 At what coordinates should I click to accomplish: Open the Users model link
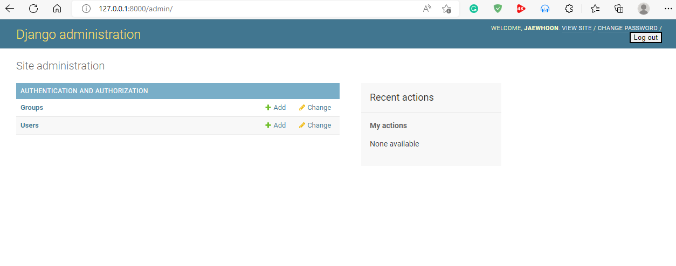pyautogui.click(x=30, y=125)
